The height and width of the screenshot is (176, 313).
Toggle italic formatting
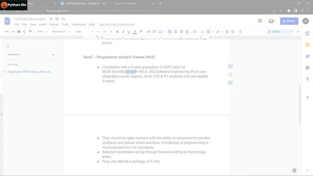tap(123, 32)
